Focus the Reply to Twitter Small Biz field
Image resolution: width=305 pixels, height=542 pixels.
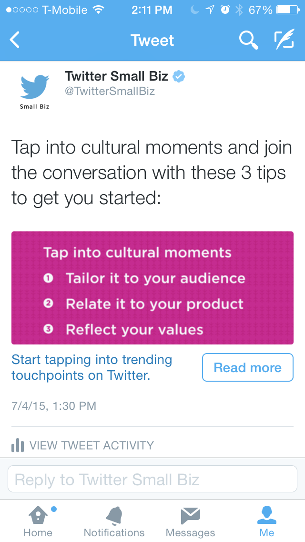152,479
